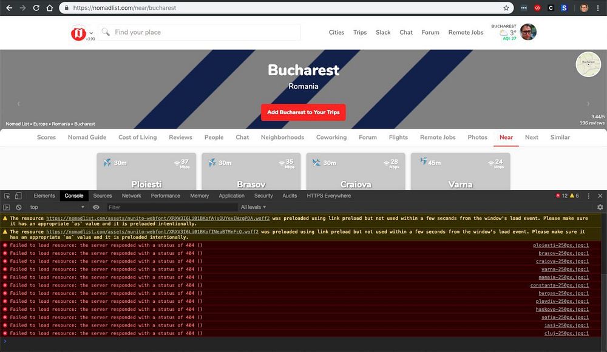Open the red extension icon in toolbar
The width and height of the screenshot is (607, 352).
537,8
